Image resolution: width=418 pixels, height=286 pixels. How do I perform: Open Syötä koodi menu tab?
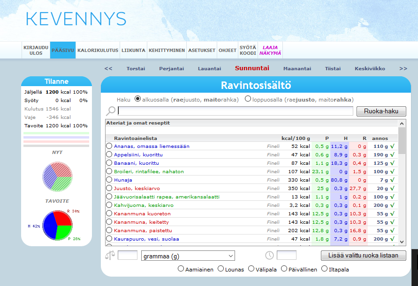point(248,50)
